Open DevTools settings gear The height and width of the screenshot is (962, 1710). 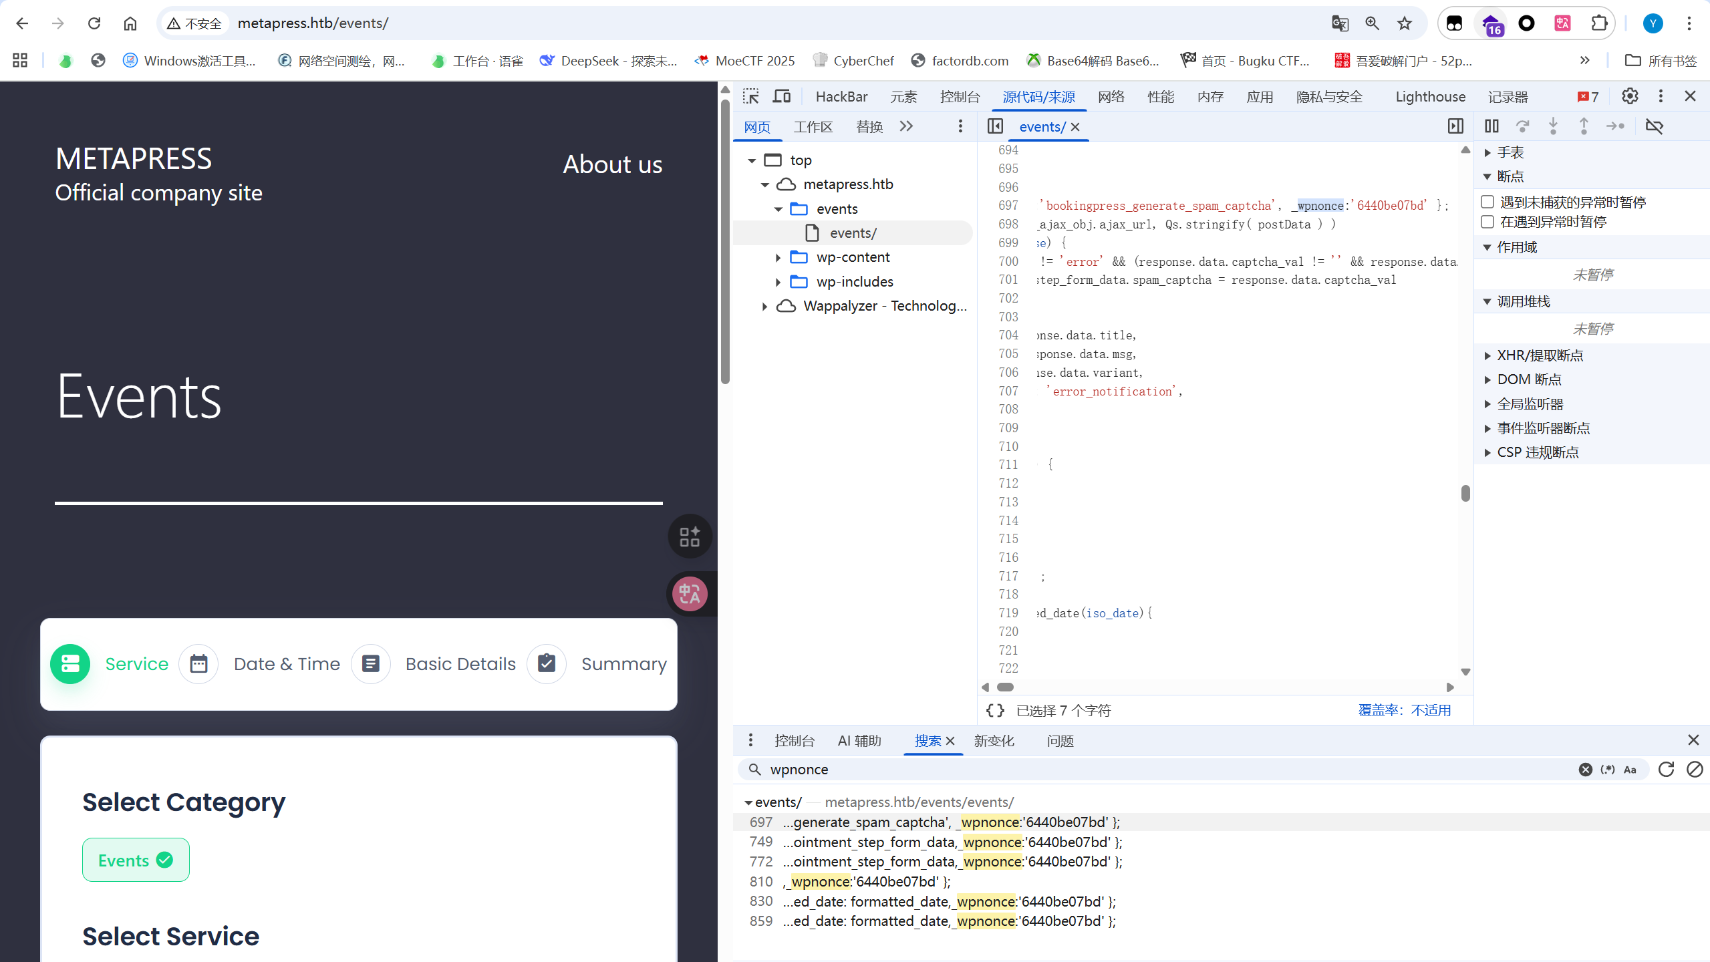coord(1630,96)
